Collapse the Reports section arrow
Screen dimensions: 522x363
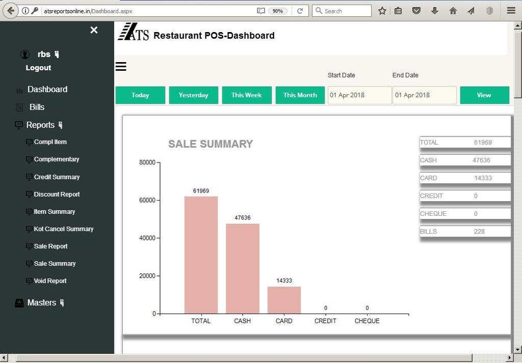[60, 125]
